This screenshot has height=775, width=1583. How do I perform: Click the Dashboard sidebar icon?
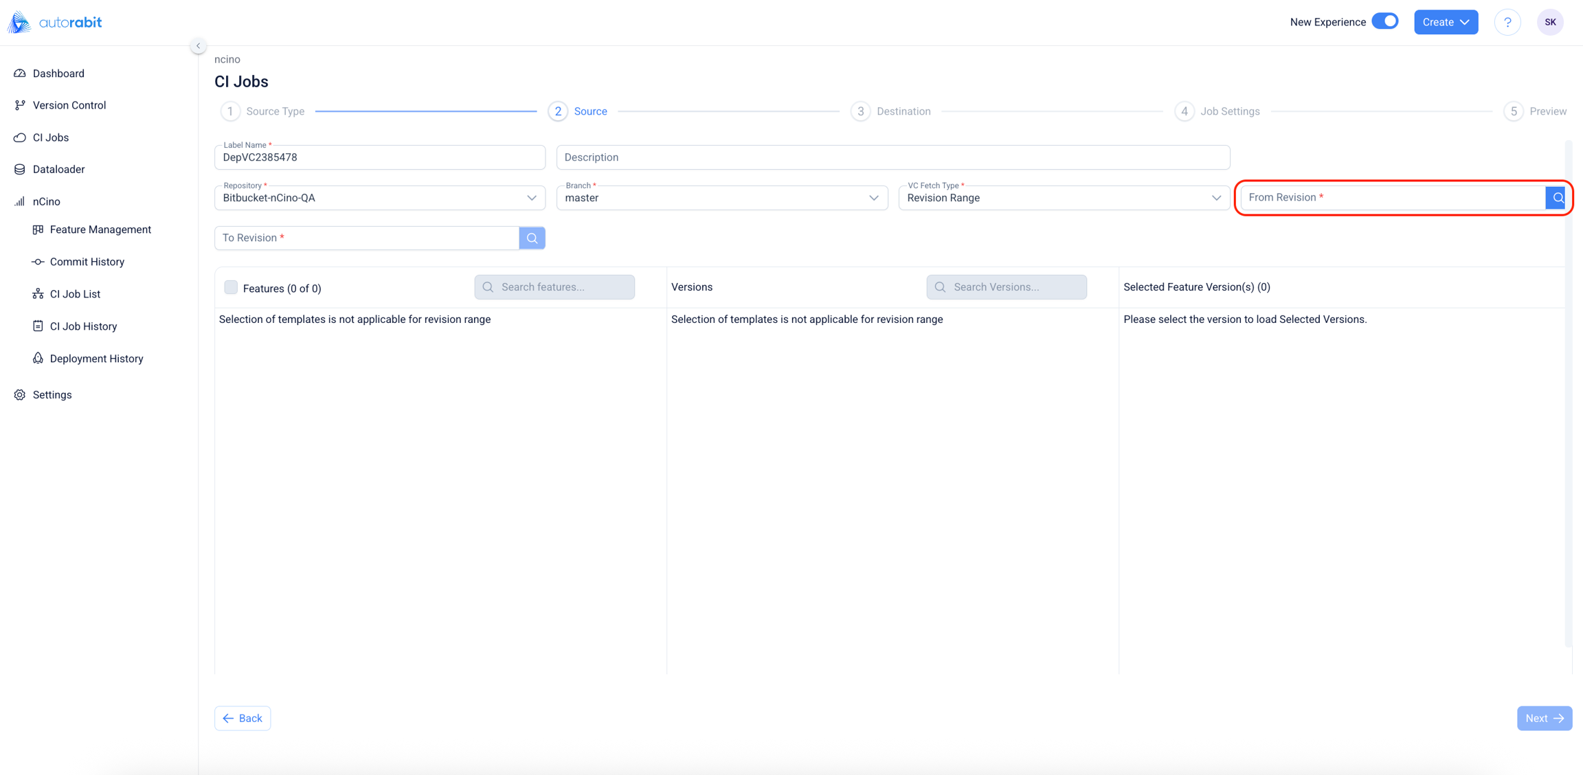click(x=20, y=74)
